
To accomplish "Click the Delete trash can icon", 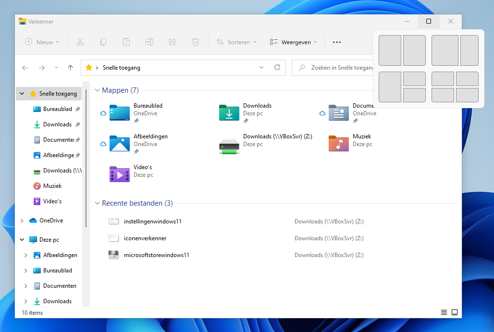I will coord(196,42).
